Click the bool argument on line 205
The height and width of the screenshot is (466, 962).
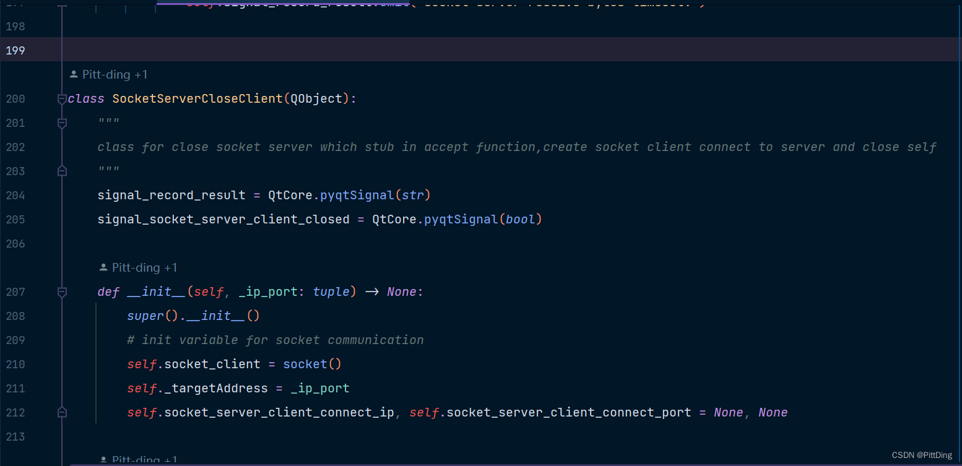pyautogui.click(x=520, y=220)
